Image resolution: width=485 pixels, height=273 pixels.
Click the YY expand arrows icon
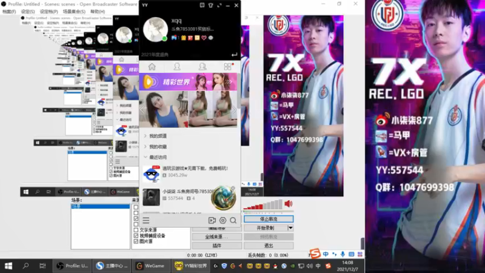(x=219, y=5)
